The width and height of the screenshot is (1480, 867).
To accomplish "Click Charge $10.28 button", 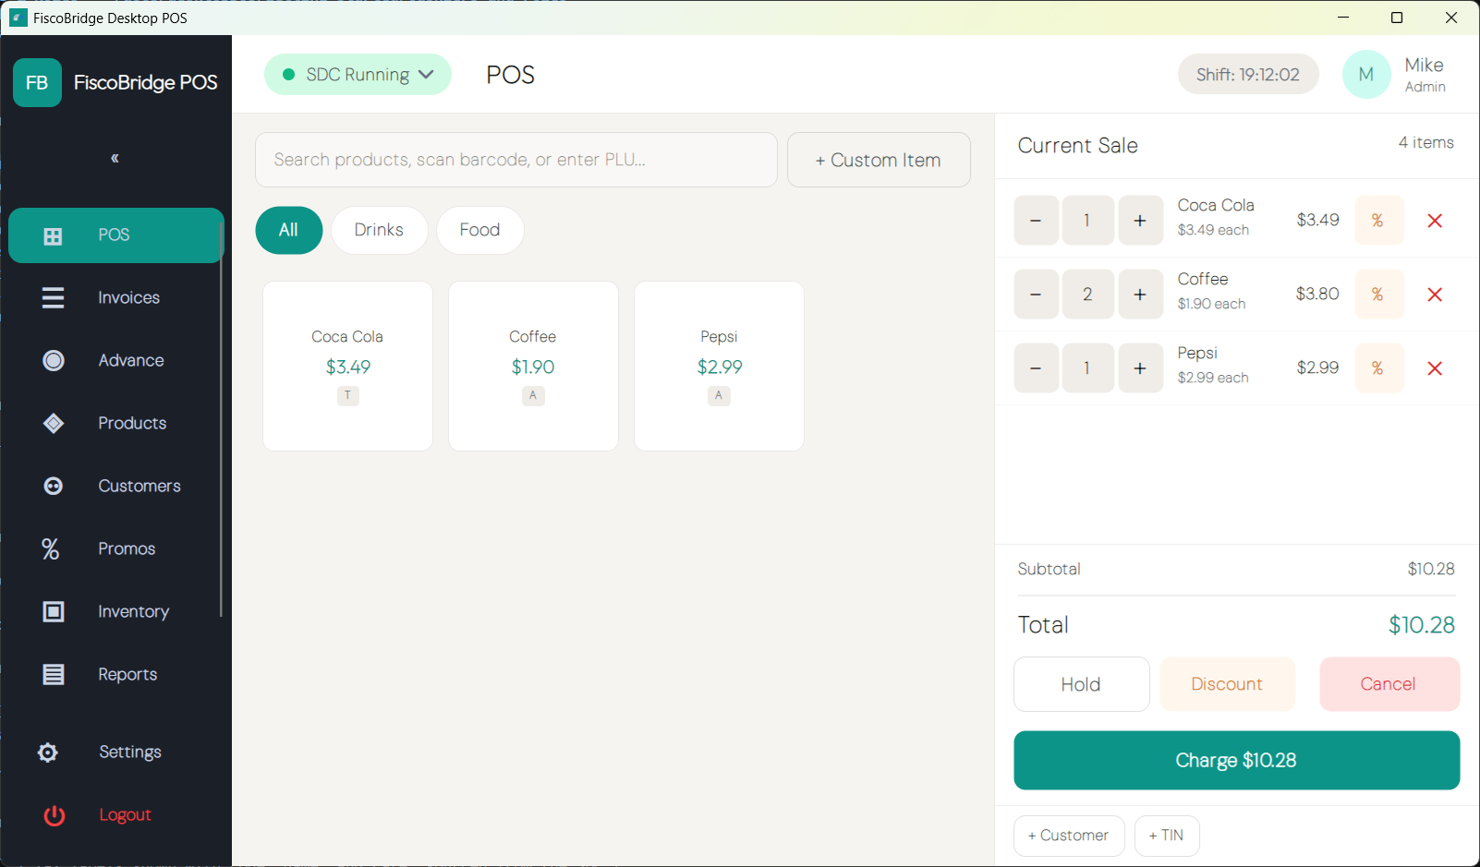I will coord(1237,761).
